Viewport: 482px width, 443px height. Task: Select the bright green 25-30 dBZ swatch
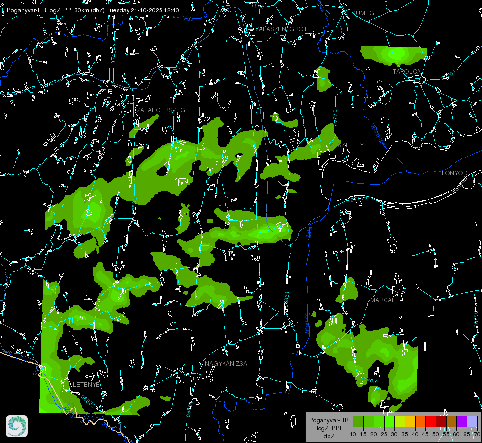(x=389, y=421)
